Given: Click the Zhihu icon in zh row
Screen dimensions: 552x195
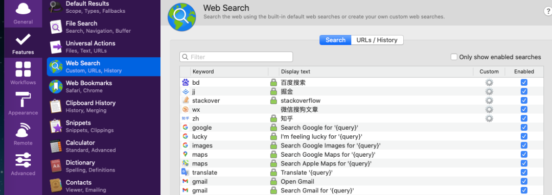Looking at the screenshot, I should click(x=186, y=118).
